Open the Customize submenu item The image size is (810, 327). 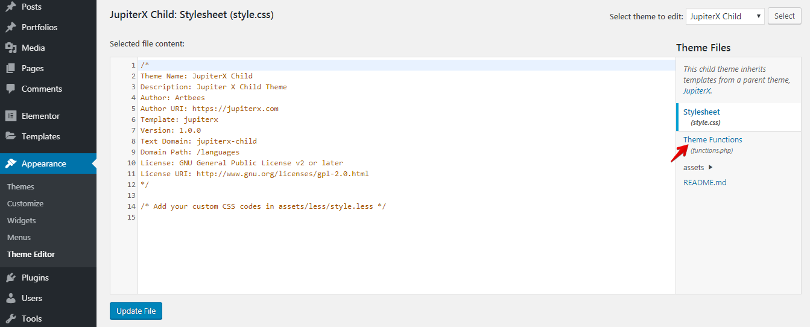click(x=25, y=203)
